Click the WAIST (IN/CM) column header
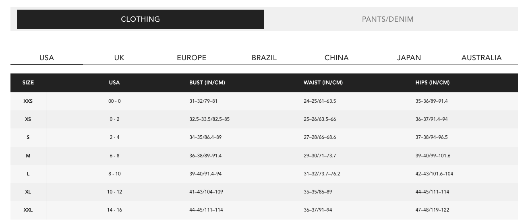The image size is (526, 224). pyautogui.click(x=323, y=83)
